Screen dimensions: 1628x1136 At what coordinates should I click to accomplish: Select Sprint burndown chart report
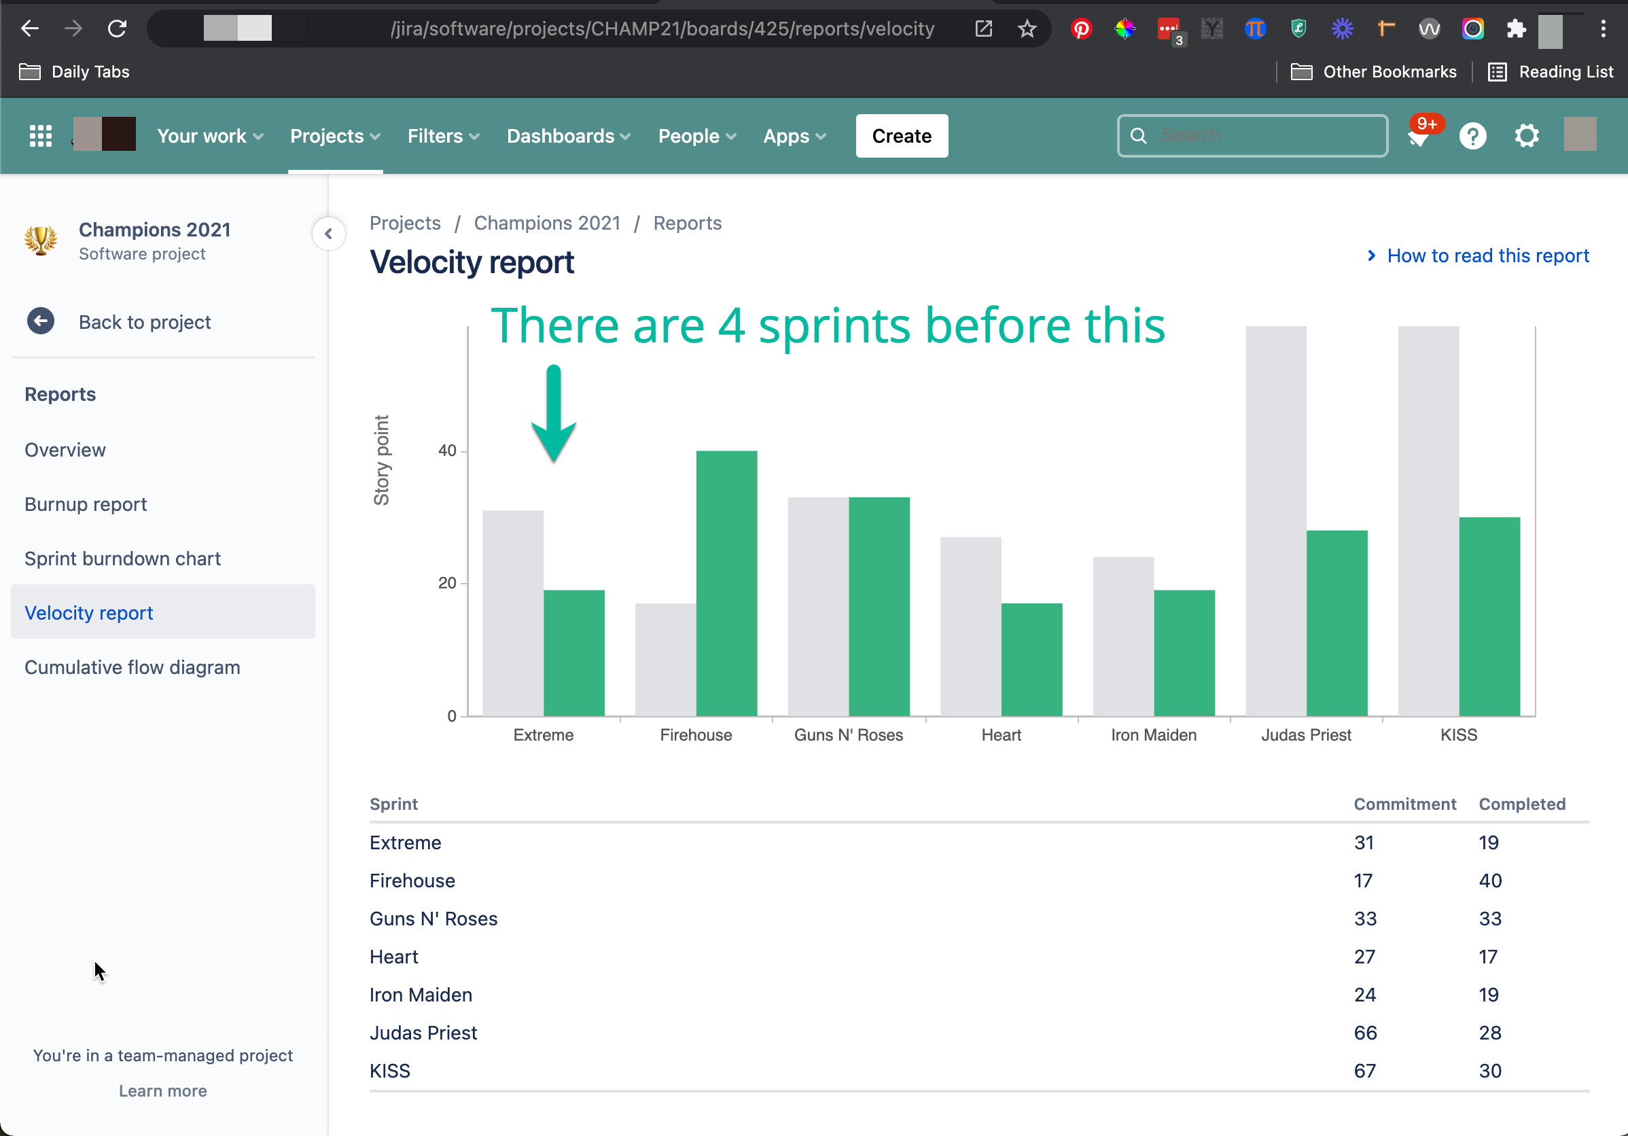click(x=122, y=558)
